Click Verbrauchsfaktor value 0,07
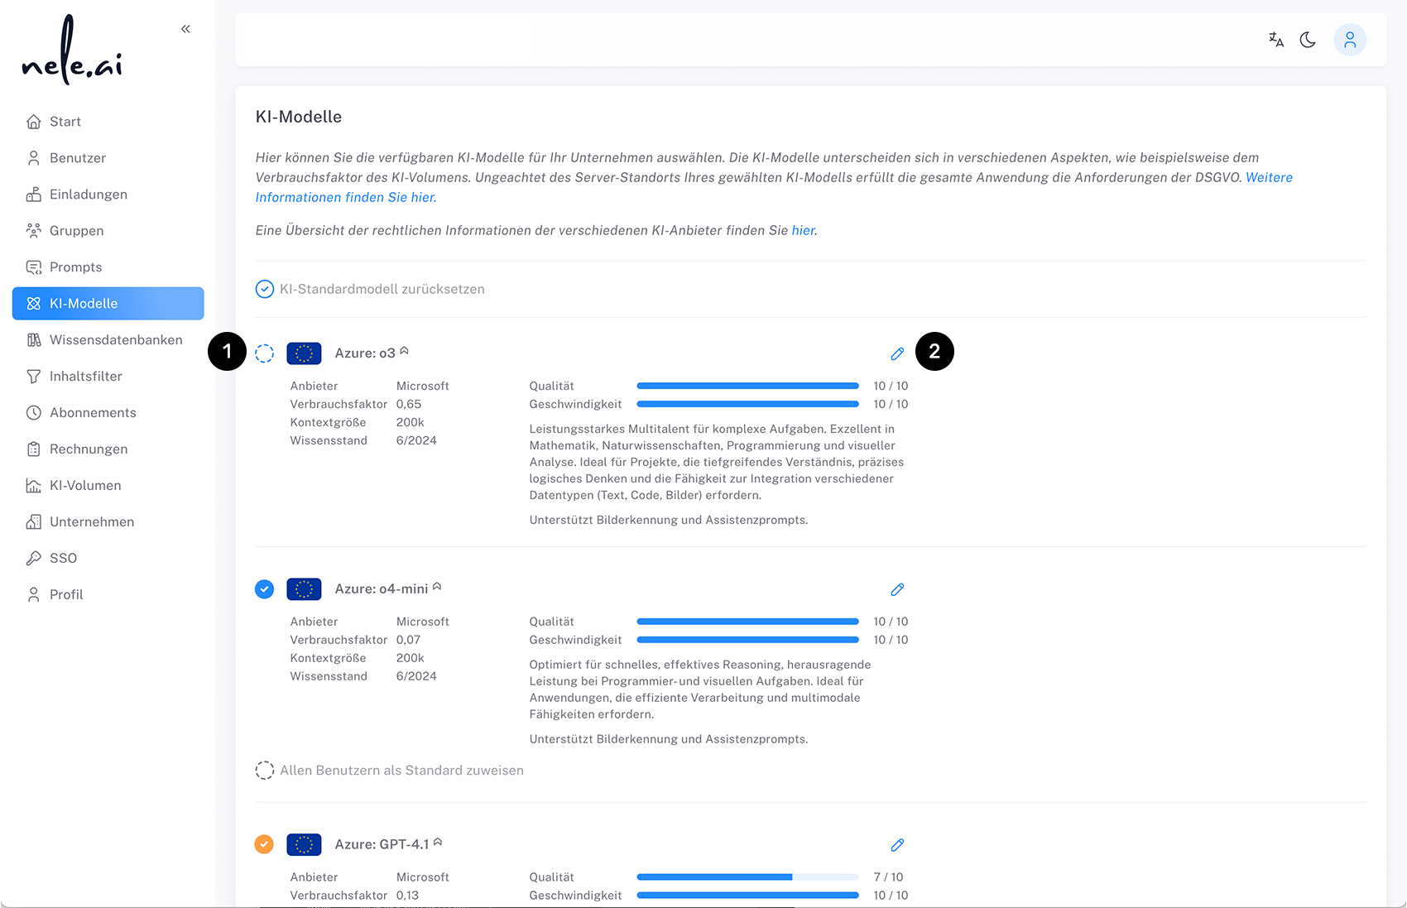This screenshot has width=1407, height=908. pyautogui.click(x=408, y=640)
